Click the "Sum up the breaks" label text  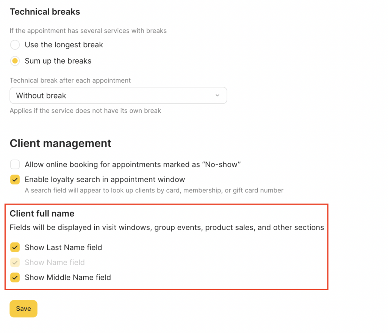(58, 61)
